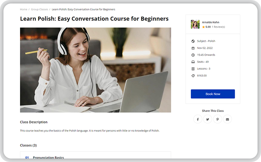View the 1 Review(s) link
Screen dimensions: 261x162
point(218,27)
